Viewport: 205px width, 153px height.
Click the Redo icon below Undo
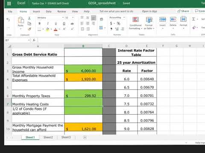pos(8,28)
